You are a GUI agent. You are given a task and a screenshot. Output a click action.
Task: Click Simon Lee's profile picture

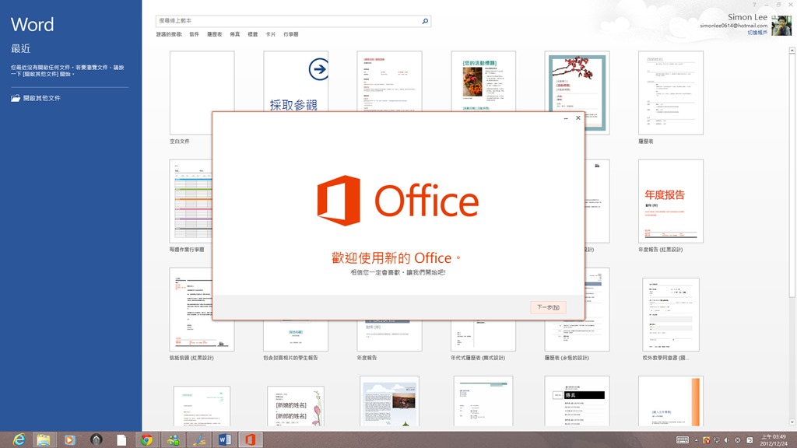point(781,26)
